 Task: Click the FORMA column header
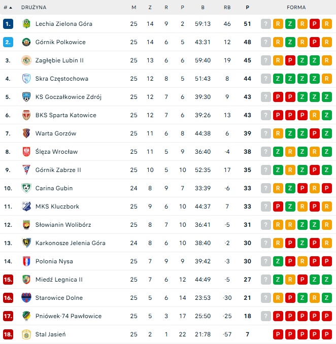296,8
